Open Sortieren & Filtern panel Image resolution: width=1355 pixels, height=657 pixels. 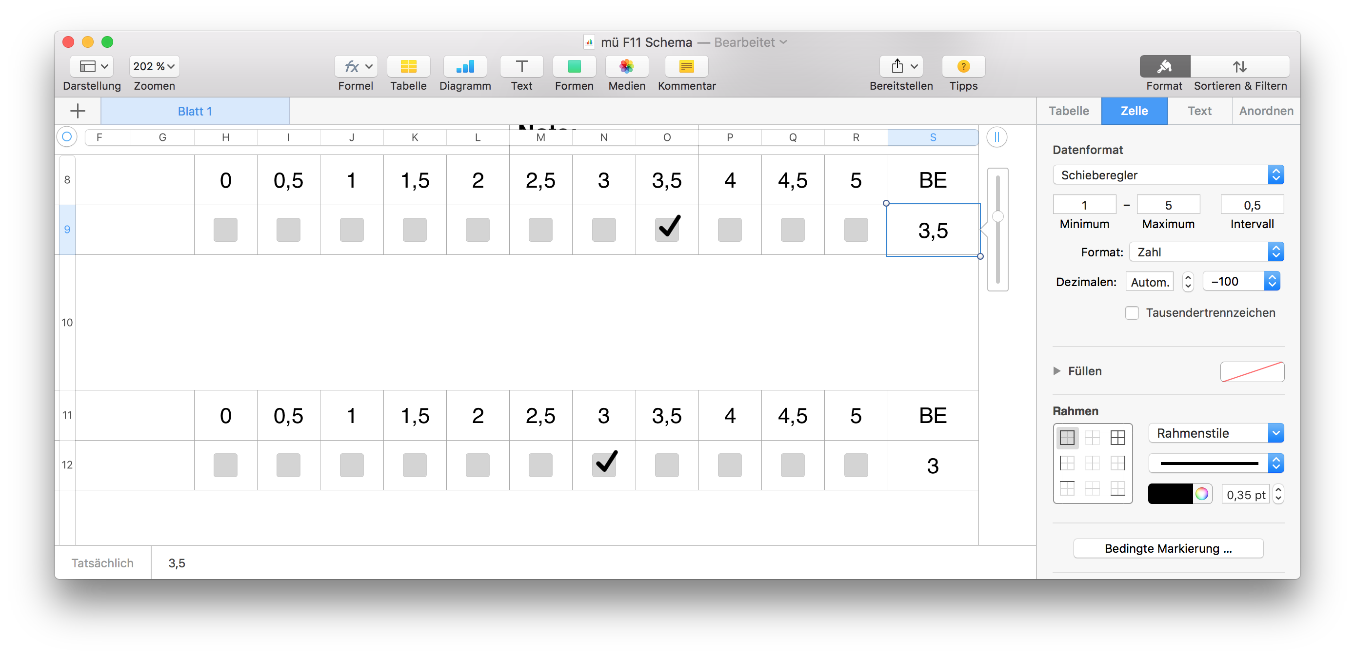[x=1240, y=66]
